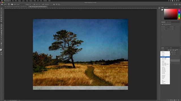Image resolution: width=181 pixels, height=101 pixels.
Task: Select the Clone Stamp tool
Action: (1, 25)
